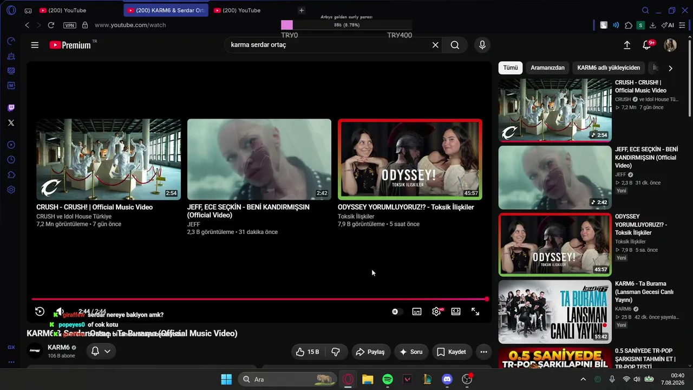This screenshot has width=693, height=390.
Task: Toggle subtitles on the player
Action: tap(417, 311)
